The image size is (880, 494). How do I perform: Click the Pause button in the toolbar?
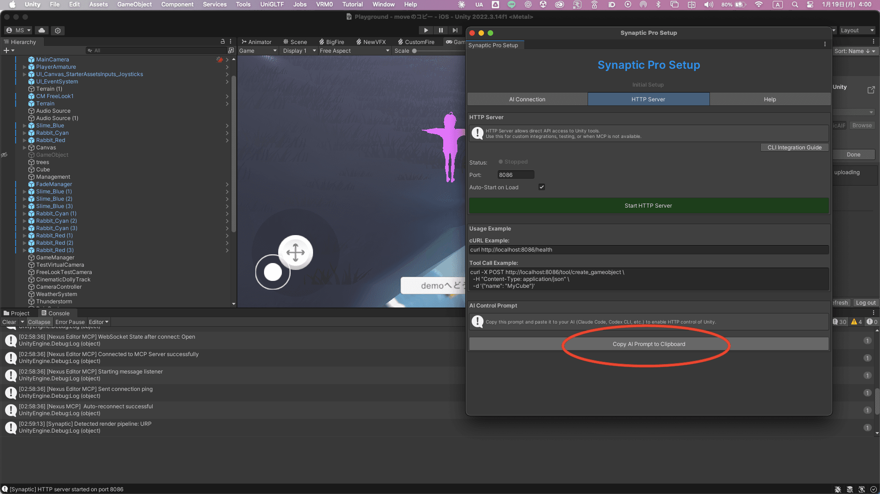coord(440,30)
